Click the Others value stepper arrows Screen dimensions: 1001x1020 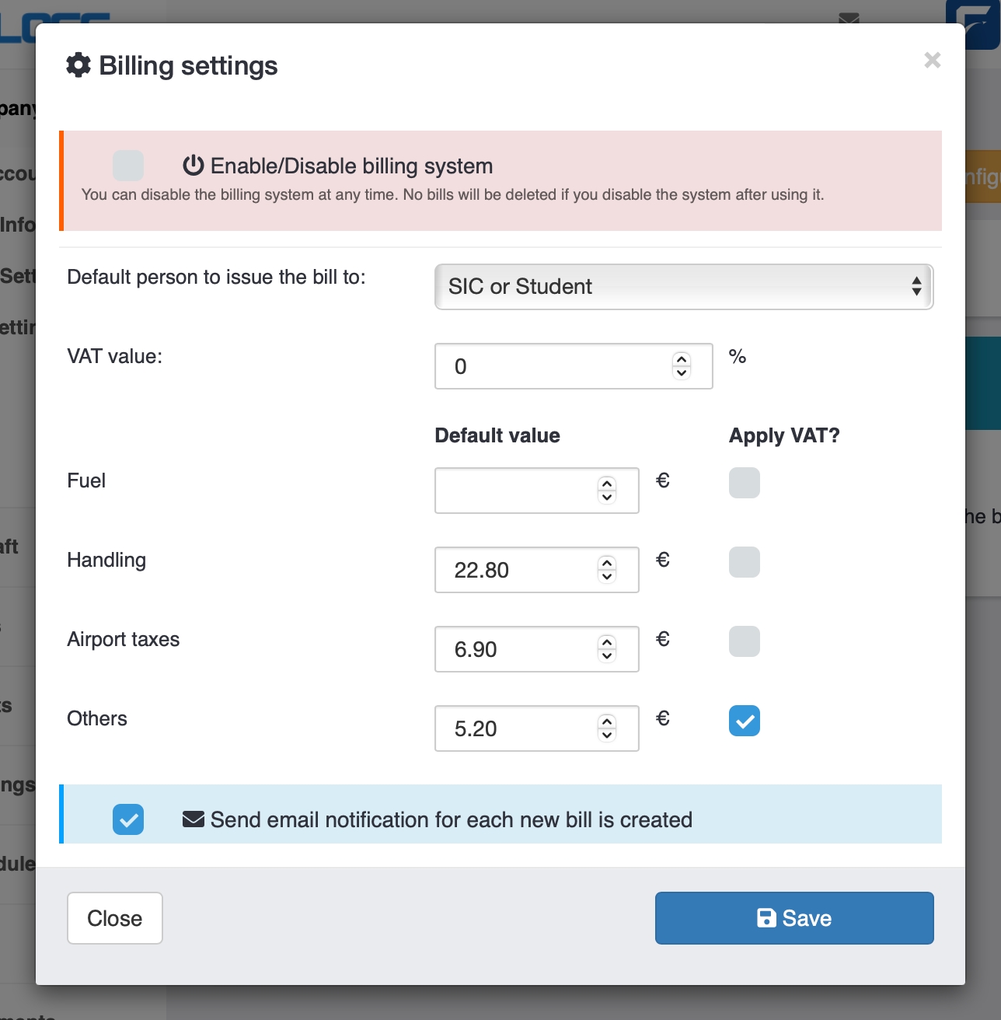point(607,728)
